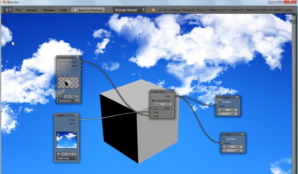This screenshot has height=174, width=298.
Task: Click the blue image name field
Action: pyautogui.click(x=64, y=154)
